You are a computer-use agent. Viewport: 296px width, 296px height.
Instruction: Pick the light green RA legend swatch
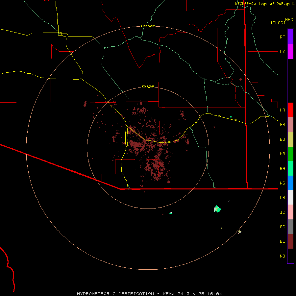pyautogui.click(x=290, y=168)
